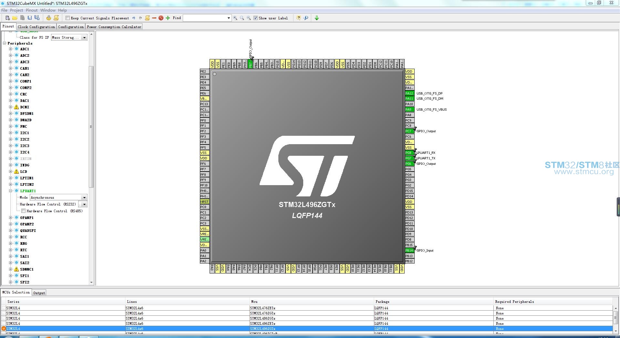This screenshot has width=620, height=338.
Task: Click the pinout-list icon beside the red minus
Action: (147, 18)
